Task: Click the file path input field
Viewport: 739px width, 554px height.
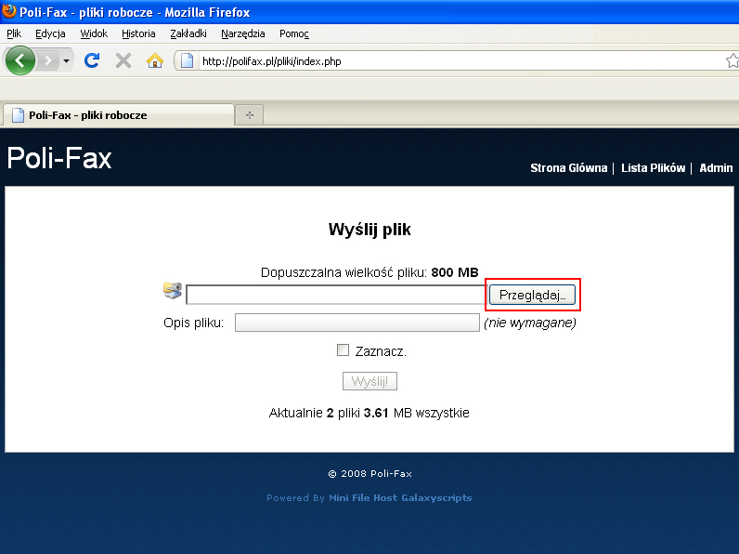Action: [336, 295]
